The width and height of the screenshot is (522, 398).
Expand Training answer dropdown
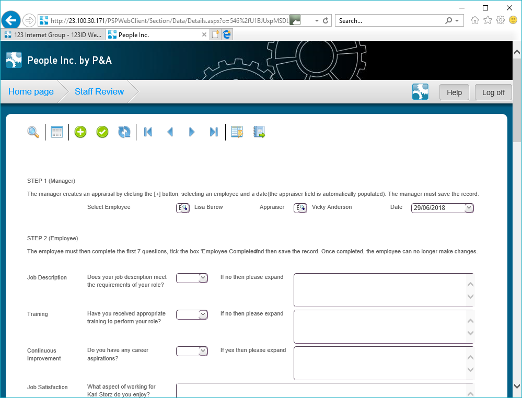point(203,314)
